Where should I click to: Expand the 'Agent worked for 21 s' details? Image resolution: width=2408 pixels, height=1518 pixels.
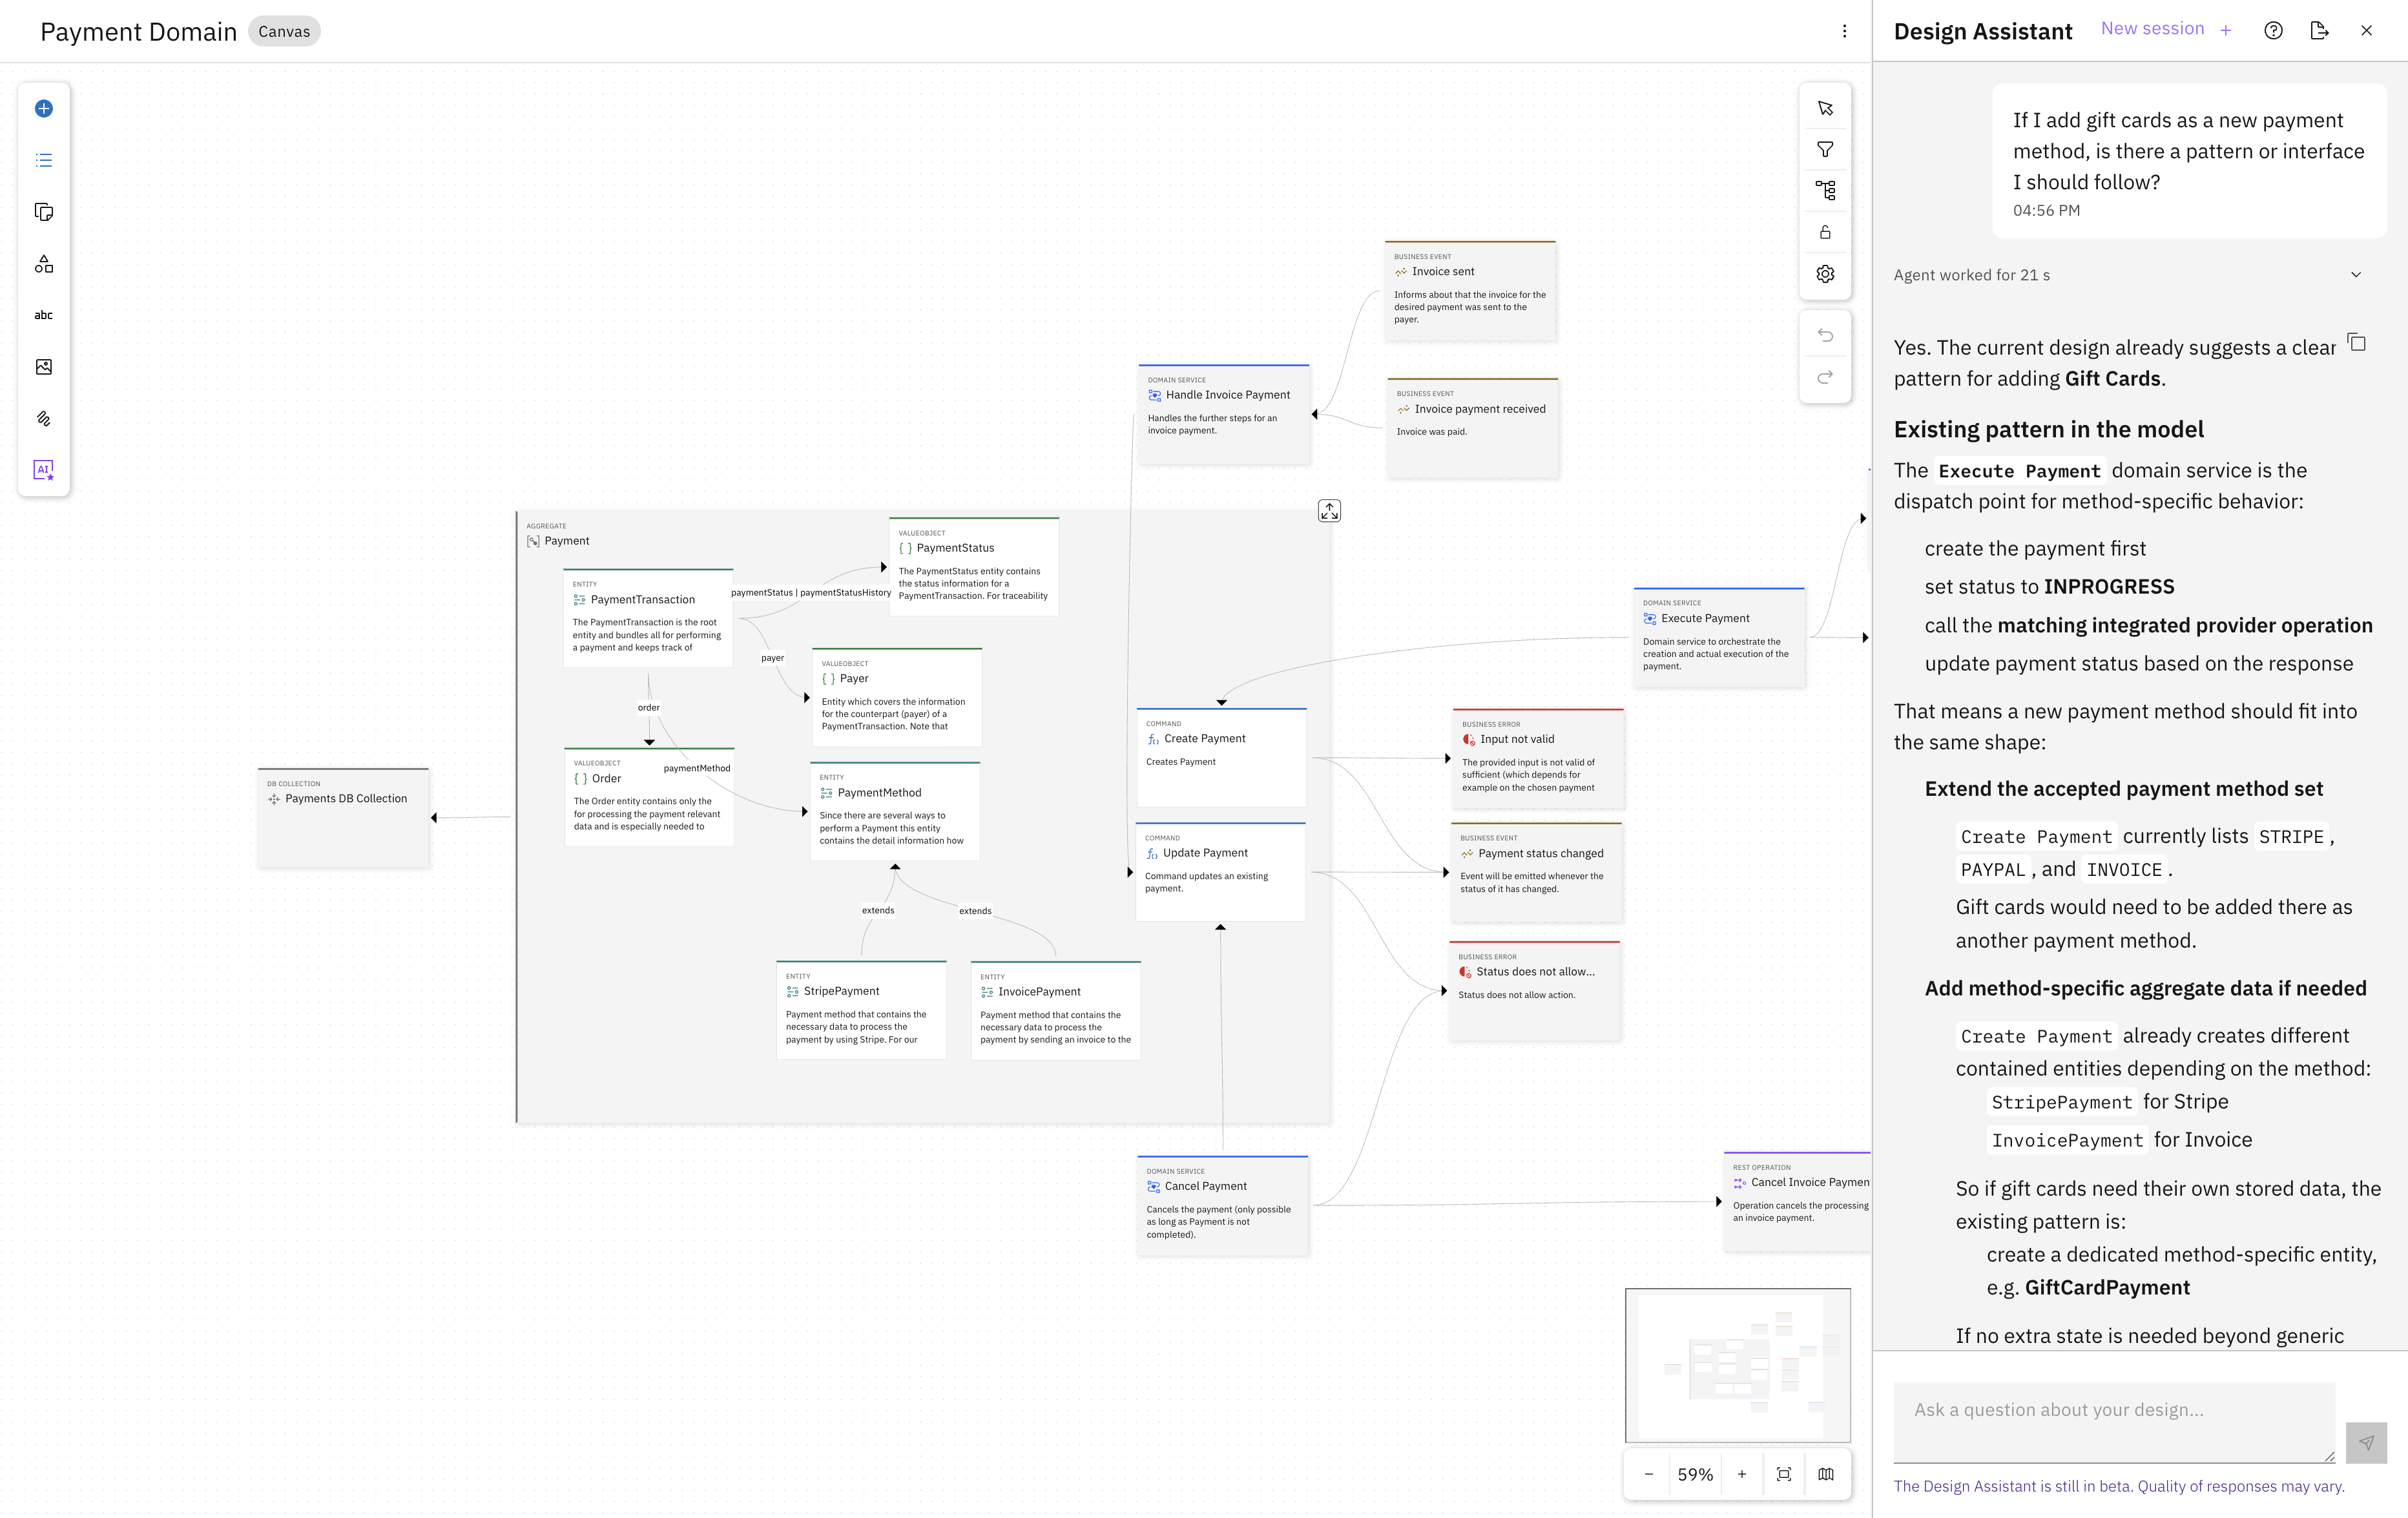coord(2355,275)
